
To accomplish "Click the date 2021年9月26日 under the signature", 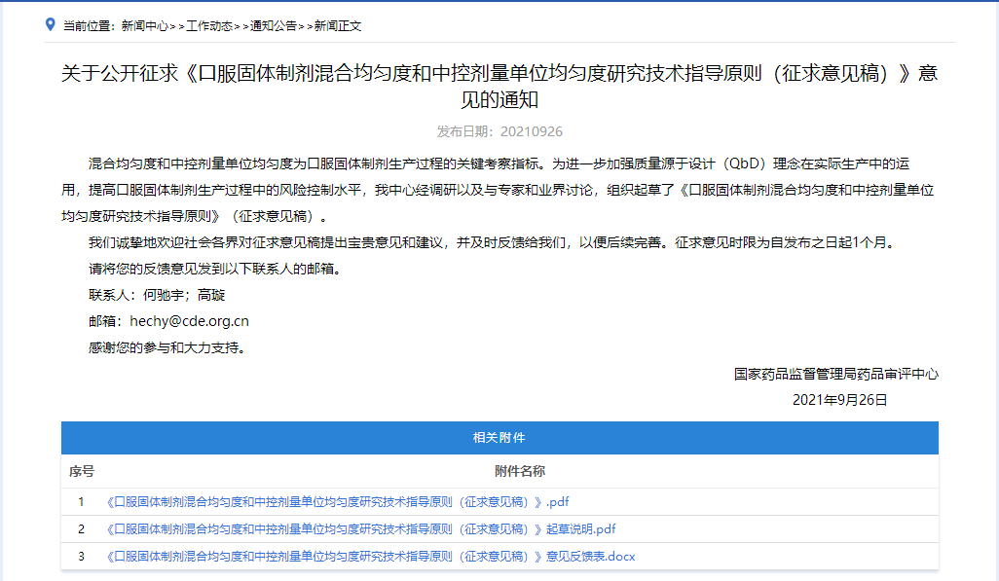I will (839, 400).
